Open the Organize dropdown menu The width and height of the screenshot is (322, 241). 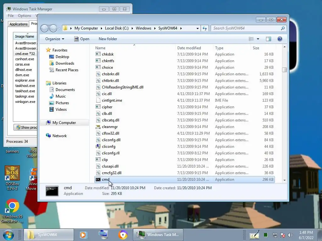click(x=55, y=39)
